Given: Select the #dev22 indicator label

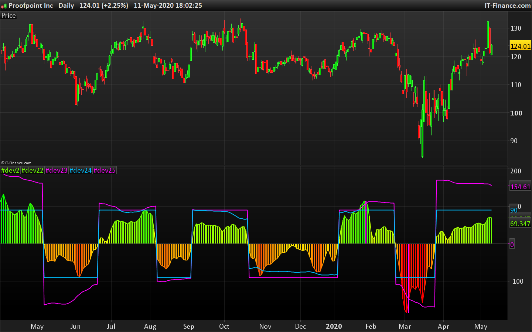Looking at the screenshot, I should (33, 170).
